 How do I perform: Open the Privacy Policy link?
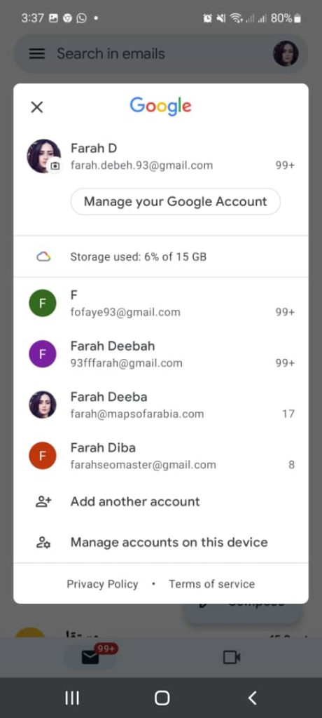click(102, 584)
